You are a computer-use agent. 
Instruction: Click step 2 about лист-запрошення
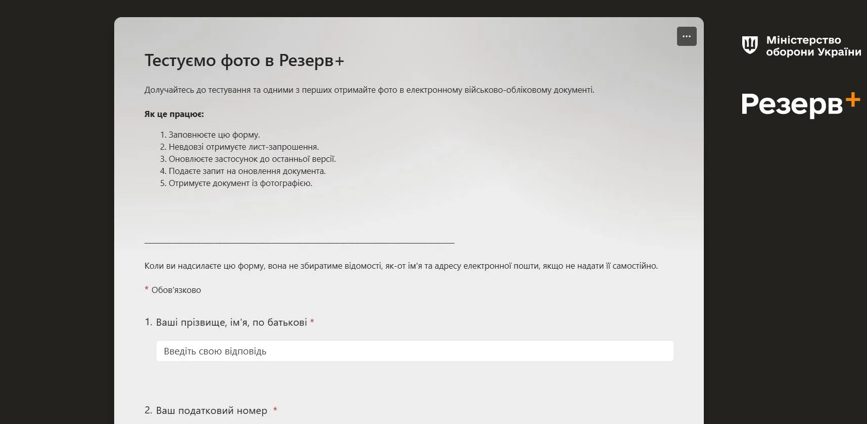tap(243, 147)
